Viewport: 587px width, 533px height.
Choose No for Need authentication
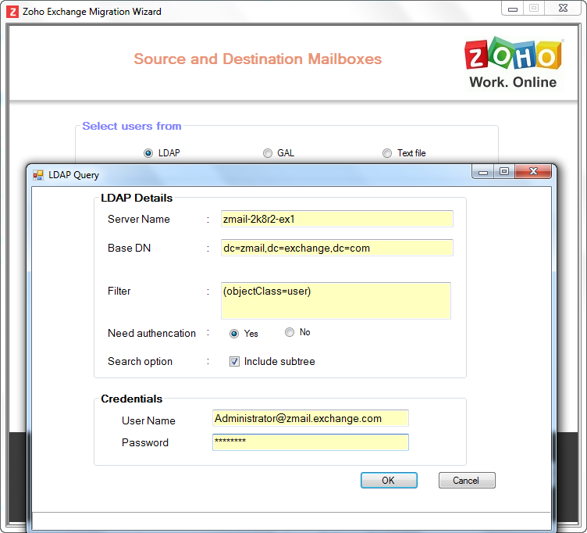pyautogui.click(x=290, y=332)
